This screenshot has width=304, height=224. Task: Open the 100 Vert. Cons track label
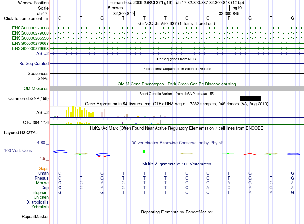click(18, 150)
